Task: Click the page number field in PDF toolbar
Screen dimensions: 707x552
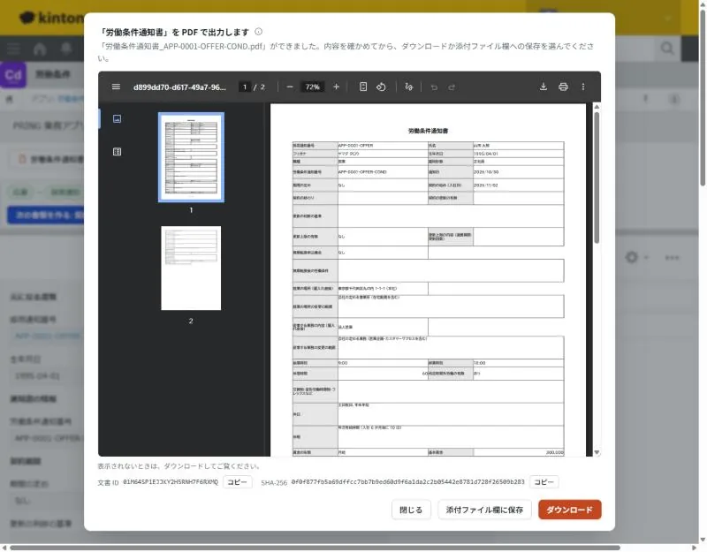Action: click(245, 87)
